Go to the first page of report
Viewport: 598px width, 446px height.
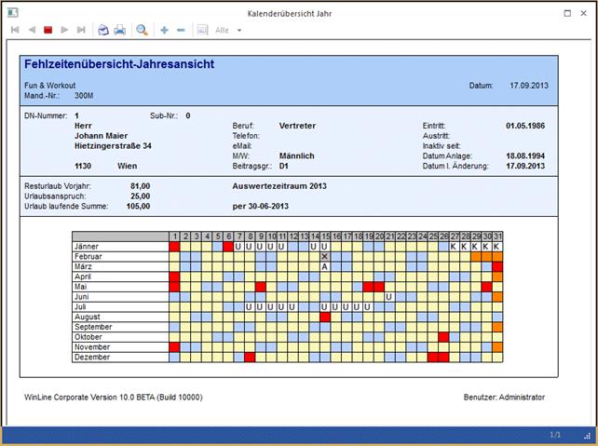[15, 30]
